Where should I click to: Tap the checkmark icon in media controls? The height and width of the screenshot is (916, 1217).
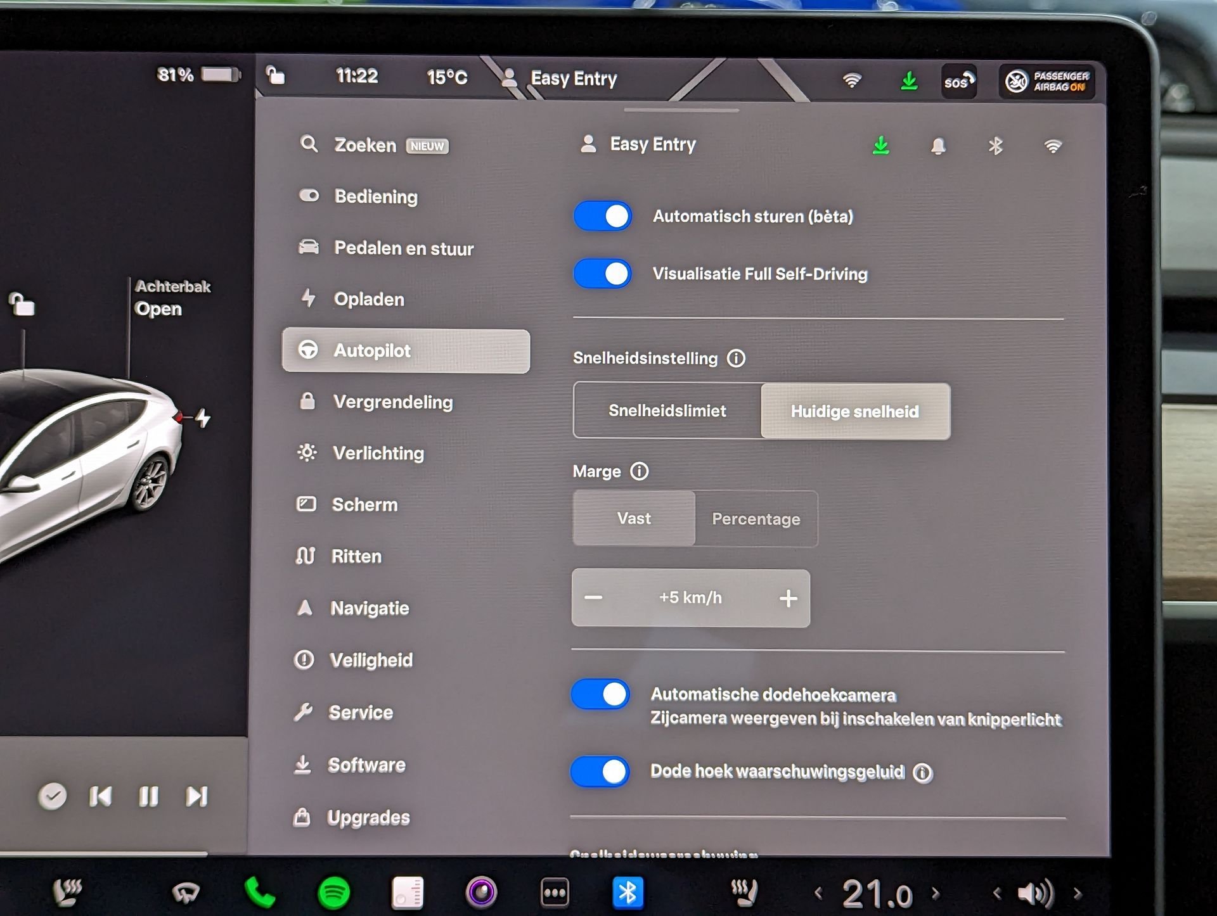[x=52, y=796]
